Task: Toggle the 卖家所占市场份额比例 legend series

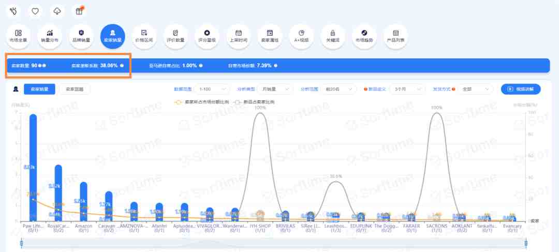Action: click(202, 102)
